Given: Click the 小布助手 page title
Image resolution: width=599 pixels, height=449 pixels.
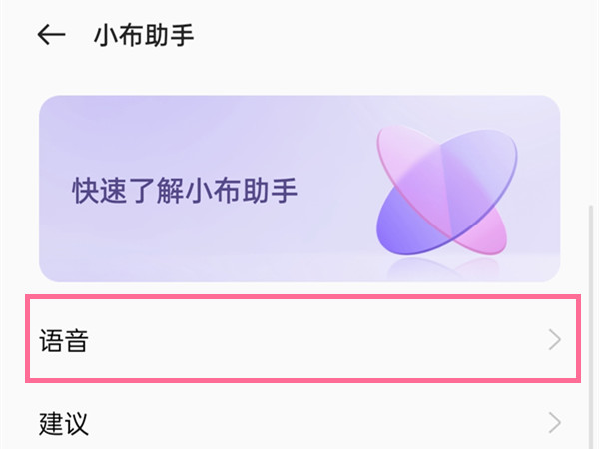Looking at the screenshot, I should click(143, 36).
